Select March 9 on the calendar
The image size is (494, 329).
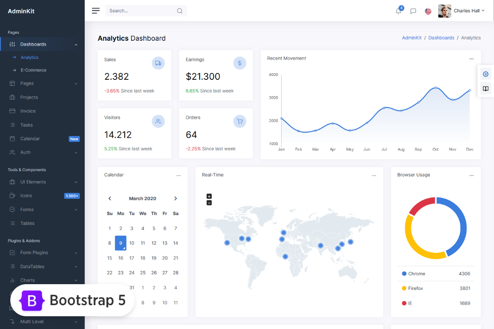[x=121, y=243]
